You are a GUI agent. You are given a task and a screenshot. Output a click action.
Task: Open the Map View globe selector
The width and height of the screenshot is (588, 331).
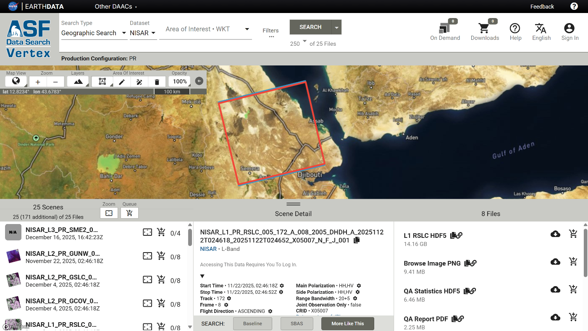[16, 81]
